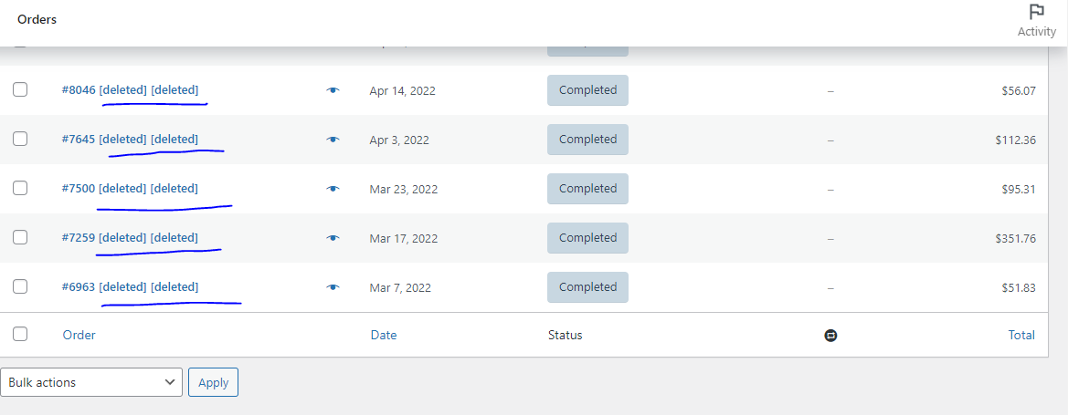Preview order #6963 with eye icon
This screenshot has width=1068, height=415.
coord(333,287)
